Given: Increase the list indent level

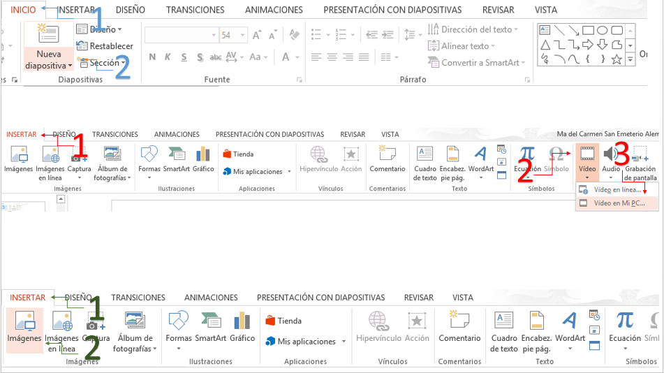Looking at the screenshot, I should point(388,35).
